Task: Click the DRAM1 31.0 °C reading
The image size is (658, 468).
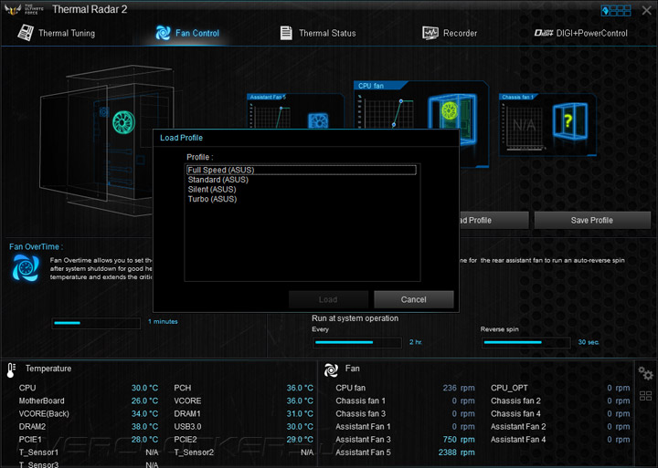Action: [300, 414]
